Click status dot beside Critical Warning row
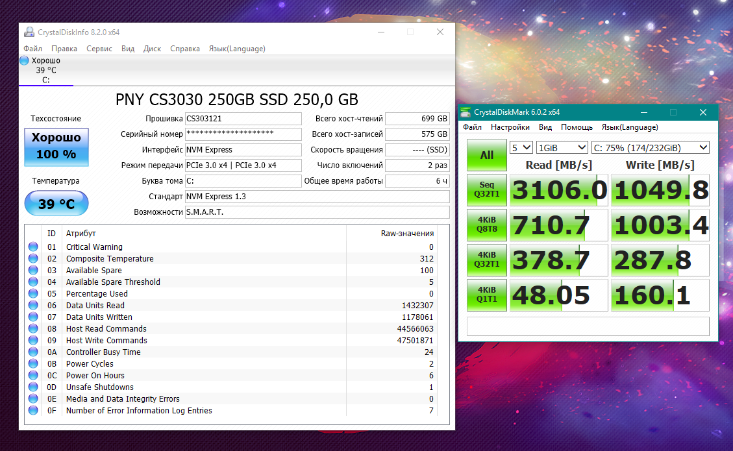Viewport: 733px width, 451px height. click(x=33, y=247)
